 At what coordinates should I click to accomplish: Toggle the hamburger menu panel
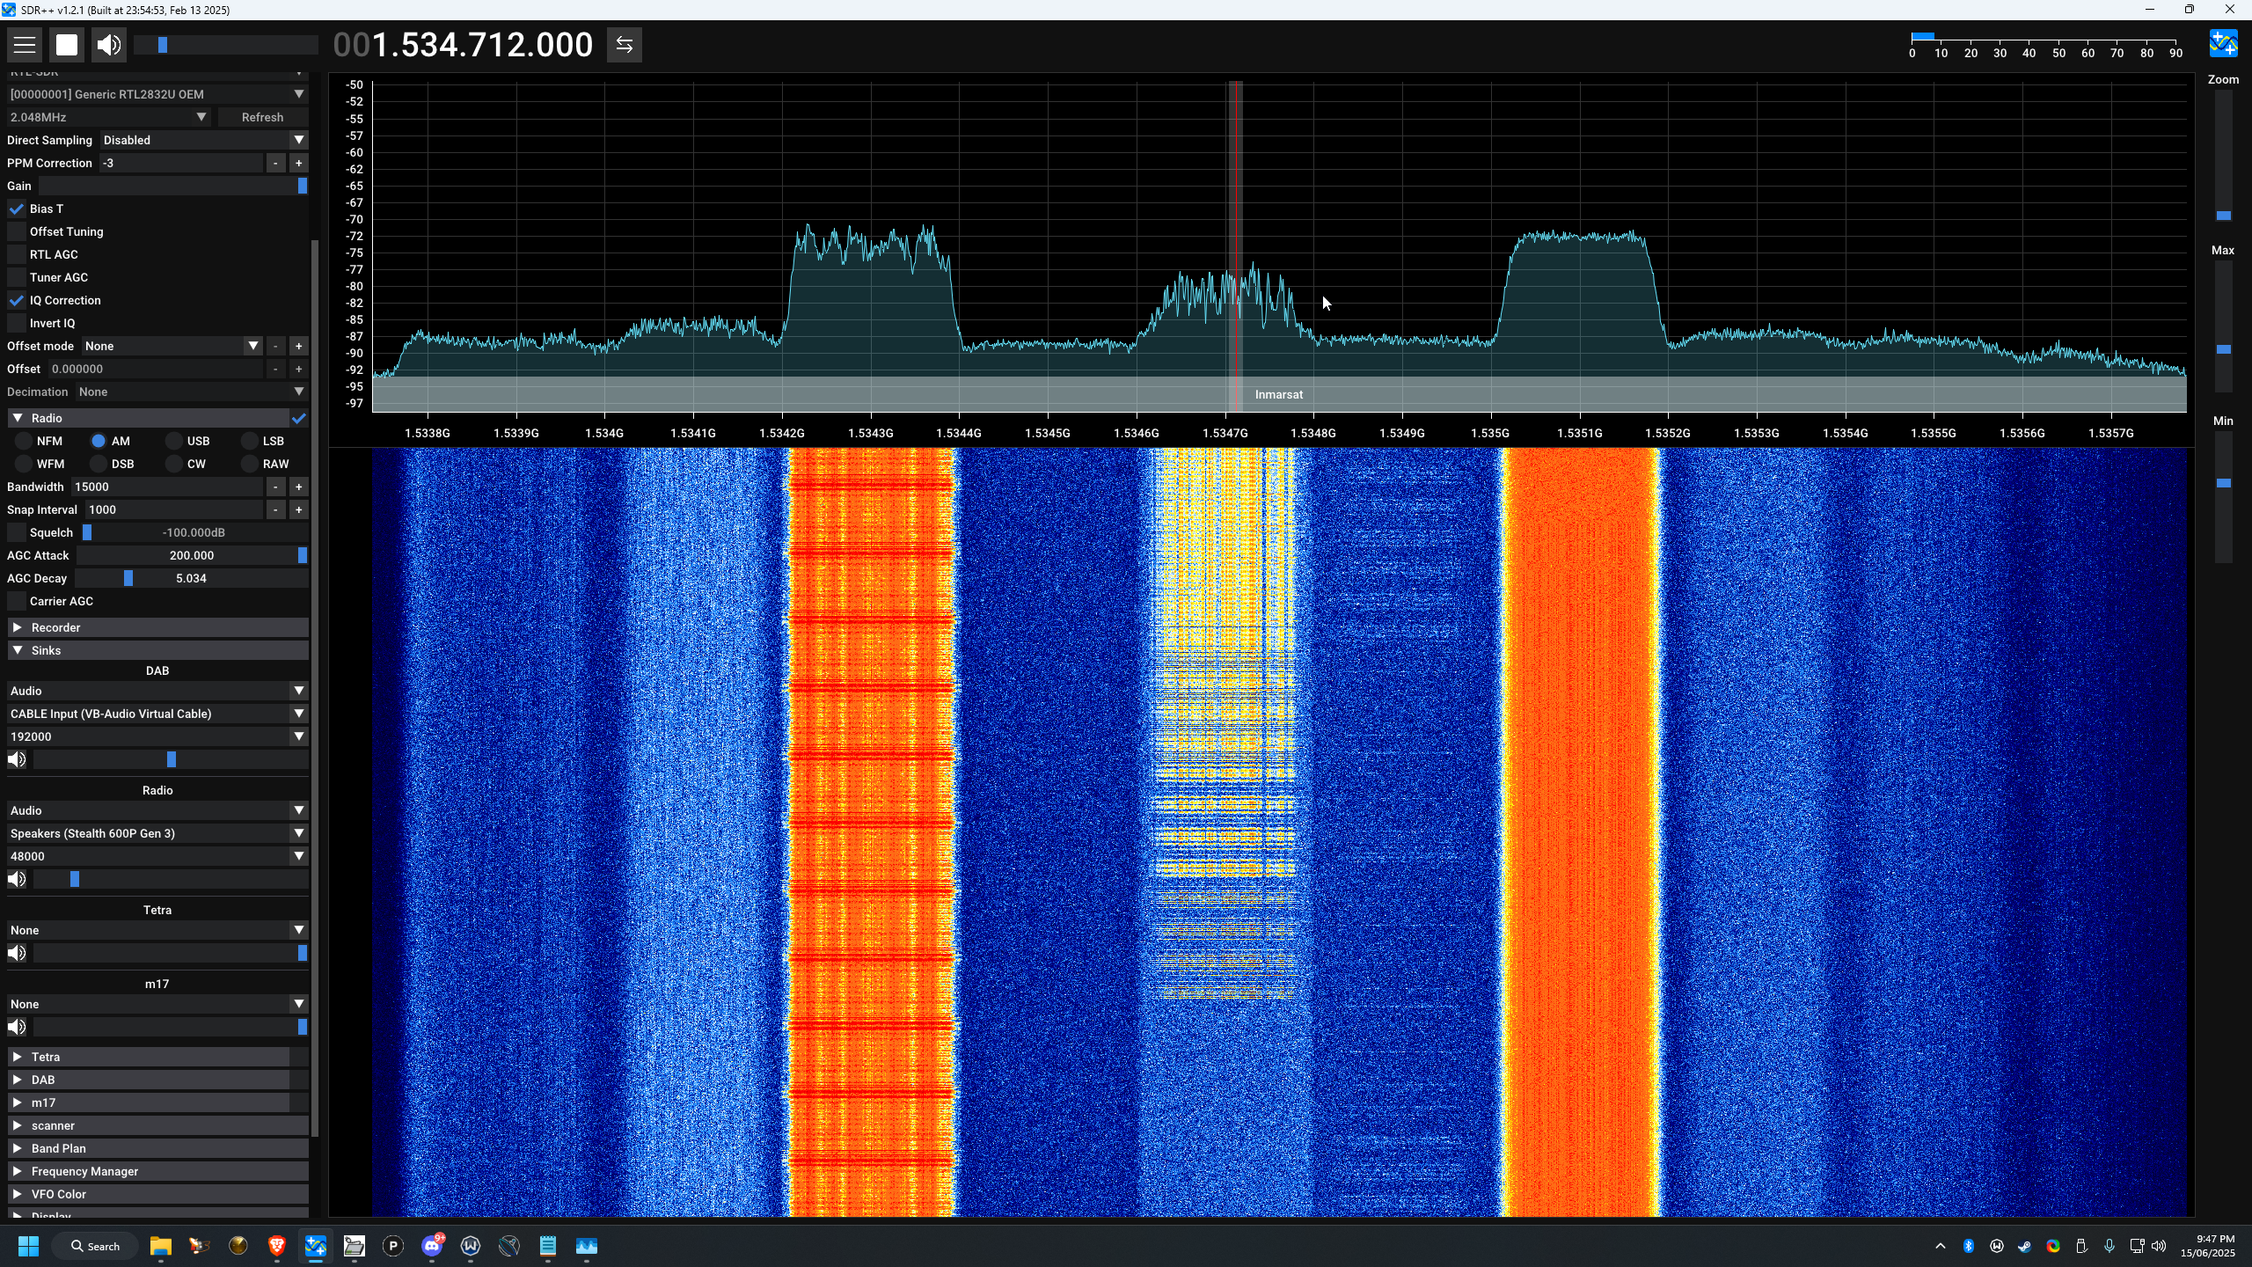click(25, 45)
